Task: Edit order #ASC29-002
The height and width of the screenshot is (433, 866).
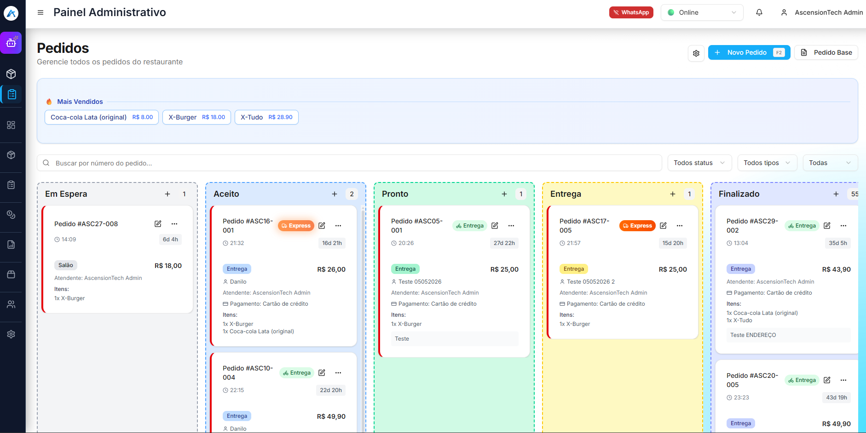Action: tap(827, 226)
